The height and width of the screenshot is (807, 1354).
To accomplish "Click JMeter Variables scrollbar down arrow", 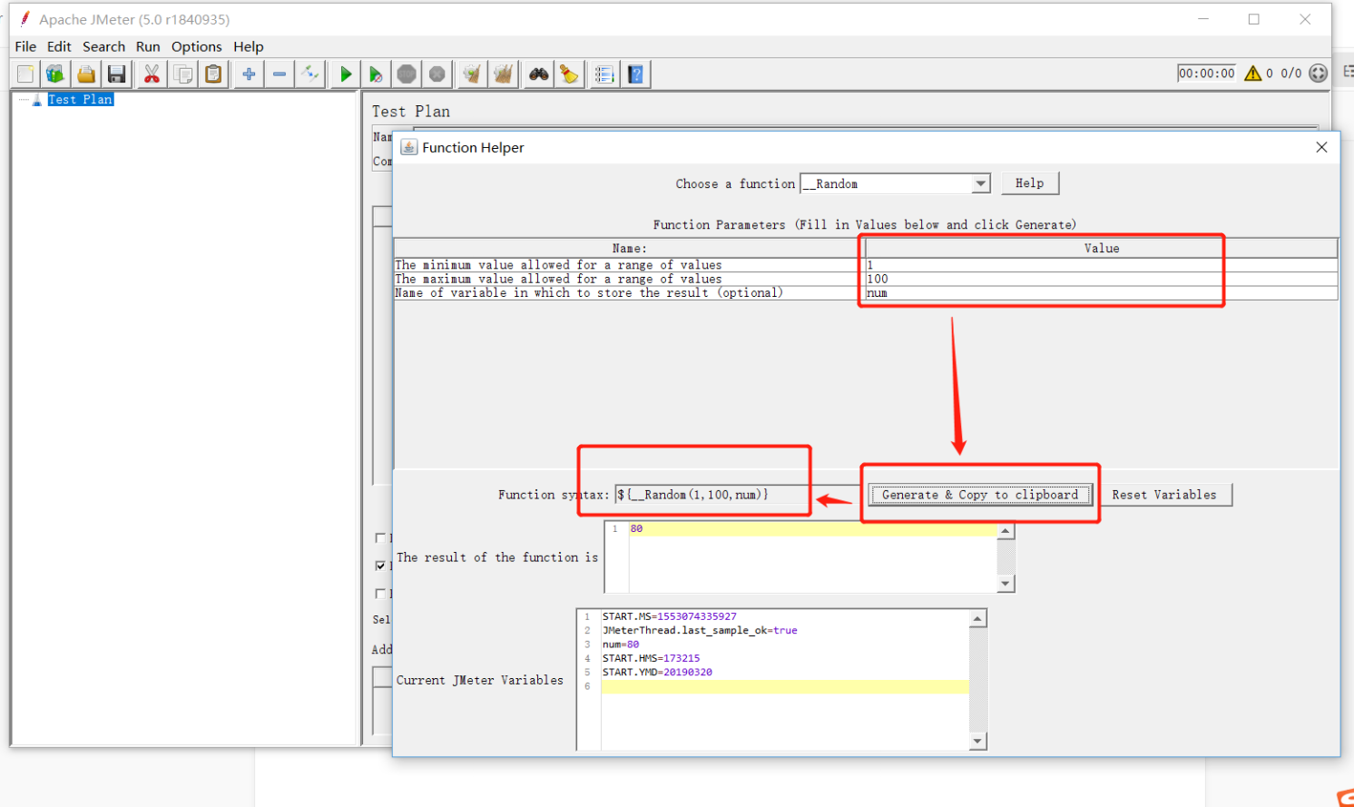I will tap(977, 742).
